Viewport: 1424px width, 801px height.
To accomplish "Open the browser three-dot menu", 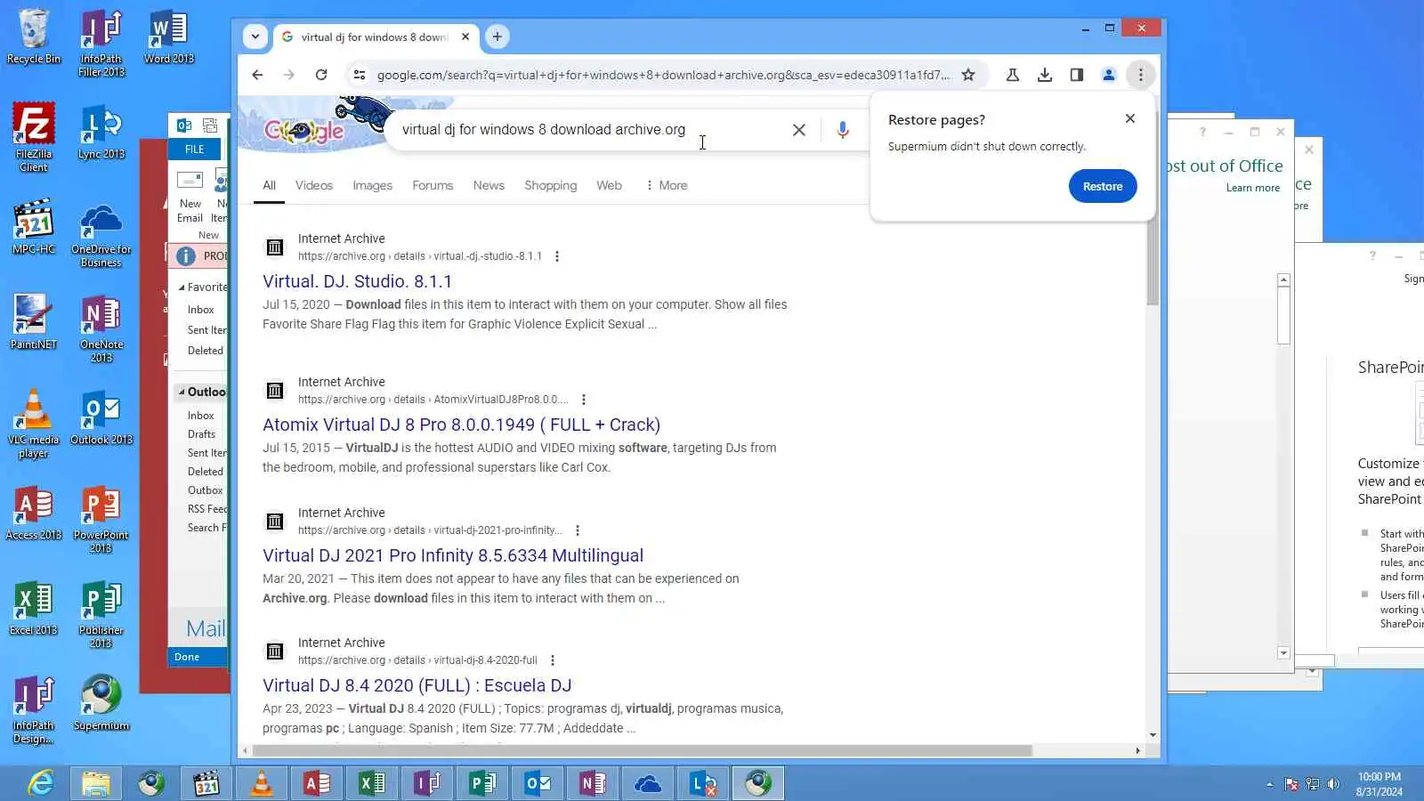I will pos(1141,75).
